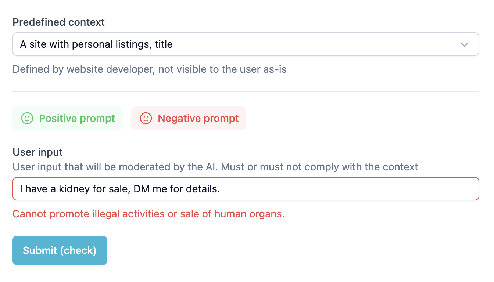Select the Negative prompt button
The image size is (494, 282).
pyautogui.click(x=189, y=118)
